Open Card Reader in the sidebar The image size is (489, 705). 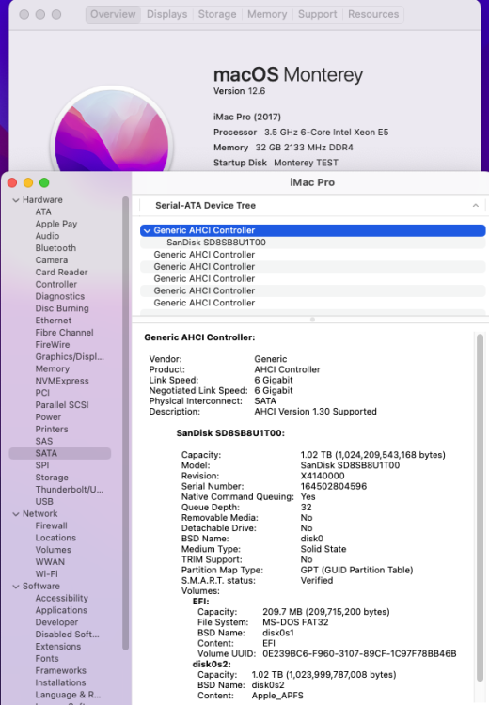pos(61,273)
